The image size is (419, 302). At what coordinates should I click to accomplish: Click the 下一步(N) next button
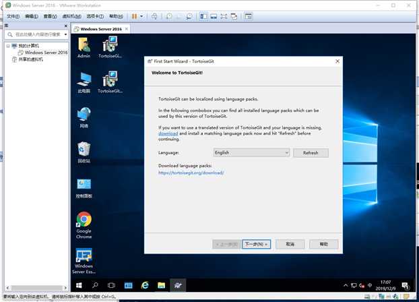(256, 244)
